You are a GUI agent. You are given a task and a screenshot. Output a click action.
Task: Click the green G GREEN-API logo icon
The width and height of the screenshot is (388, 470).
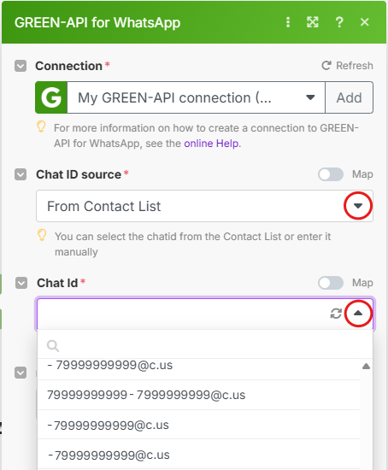coord(51,97)
